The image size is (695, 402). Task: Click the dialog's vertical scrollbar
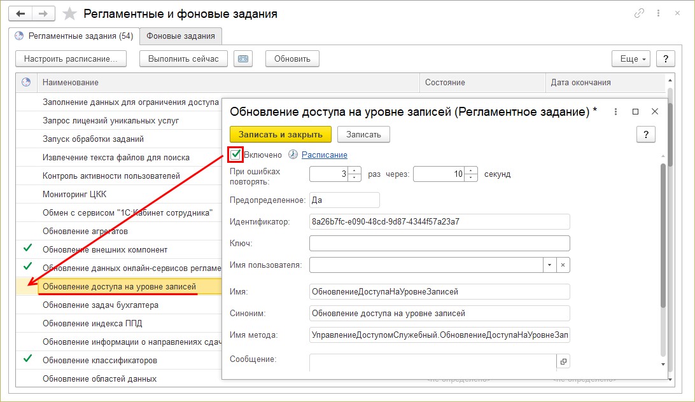tap(663, 235)
